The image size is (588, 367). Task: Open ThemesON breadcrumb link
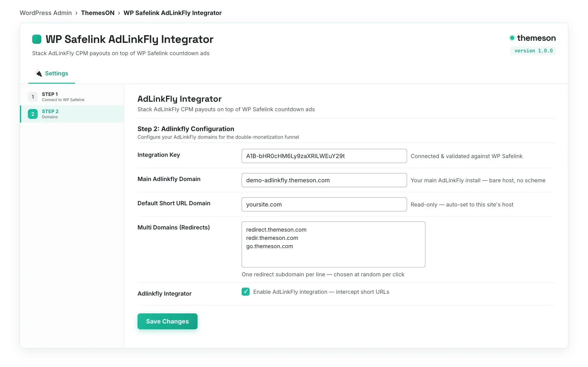point(98,13)
